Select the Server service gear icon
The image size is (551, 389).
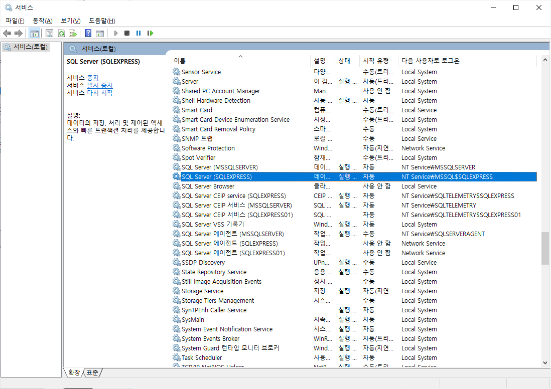click(177, 81)
